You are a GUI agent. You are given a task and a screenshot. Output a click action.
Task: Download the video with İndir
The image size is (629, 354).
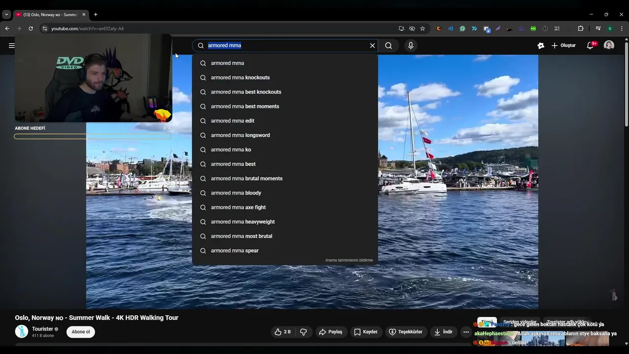click(x=443, y=332)
